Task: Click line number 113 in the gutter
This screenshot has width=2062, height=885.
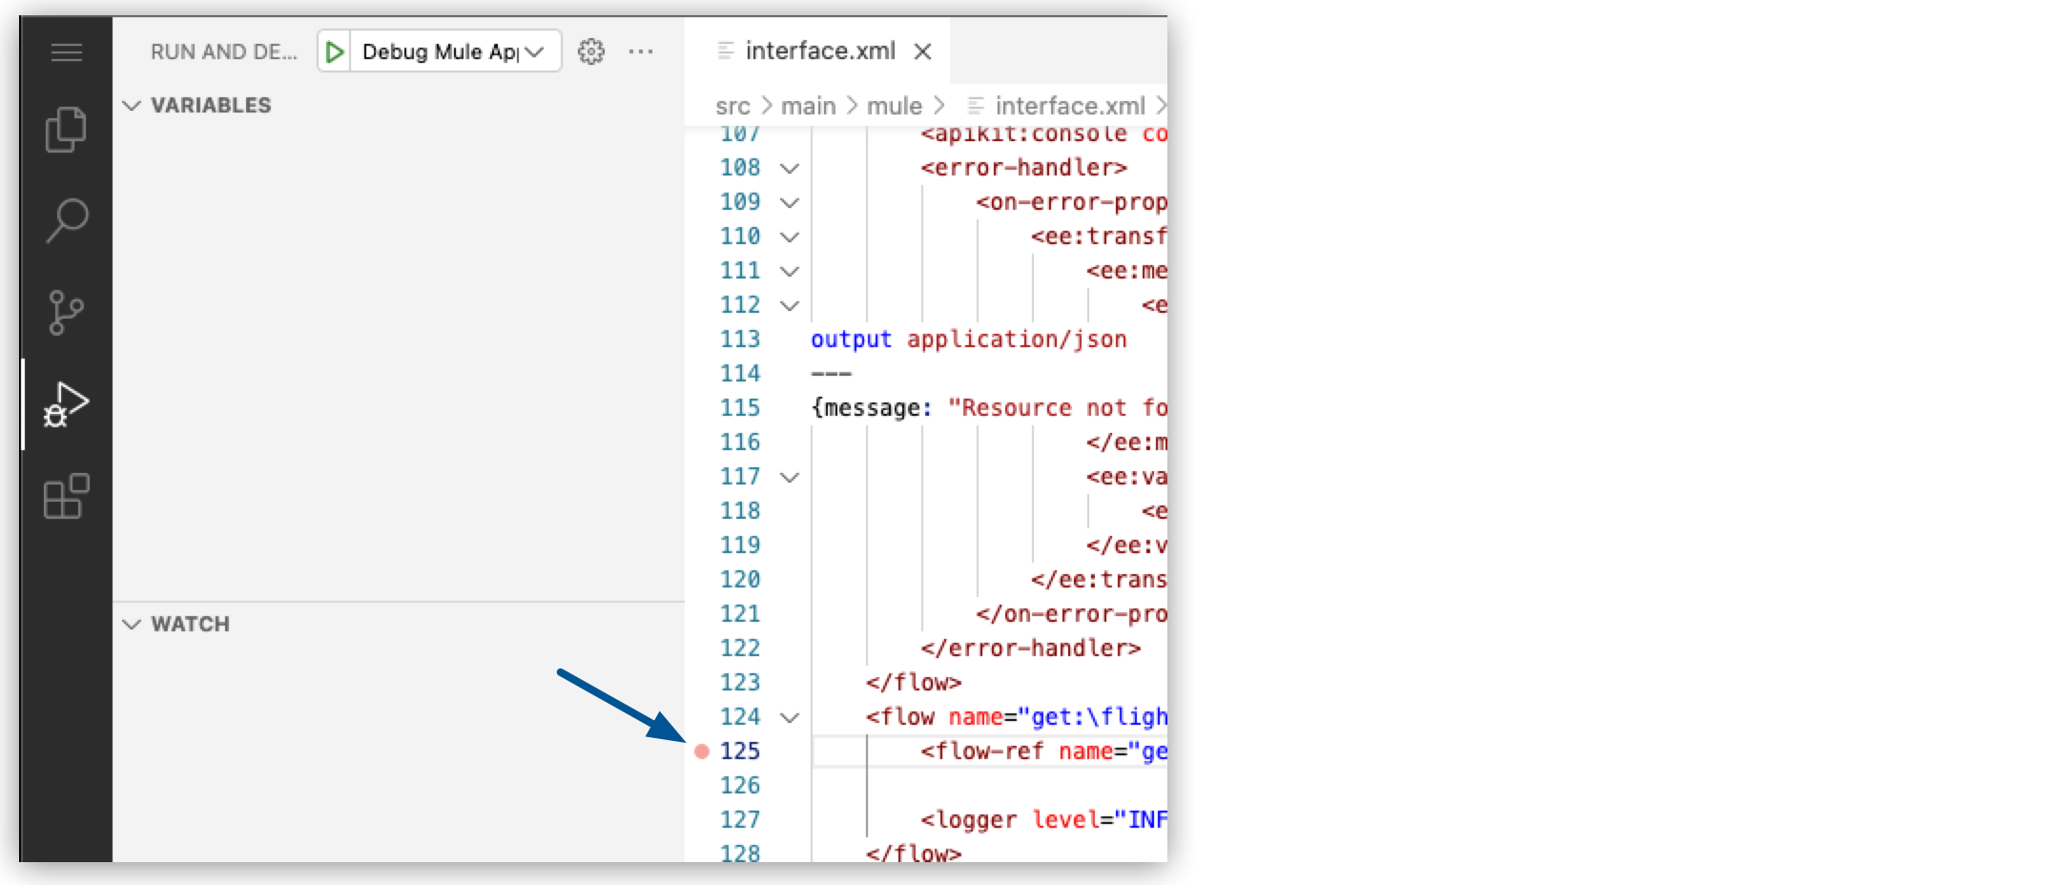Action: [x=740, y=339]
